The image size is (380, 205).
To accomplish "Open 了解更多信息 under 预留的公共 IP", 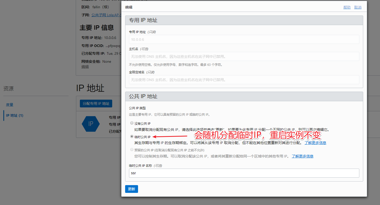I will pos(302,156).
